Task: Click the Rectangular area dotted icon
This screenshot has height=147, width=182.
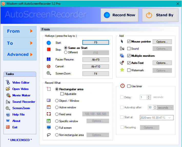Action: 49,89
